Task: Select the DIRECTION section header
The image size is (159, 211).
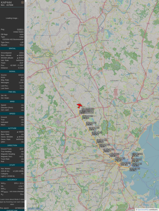Action: pos(12,145)
